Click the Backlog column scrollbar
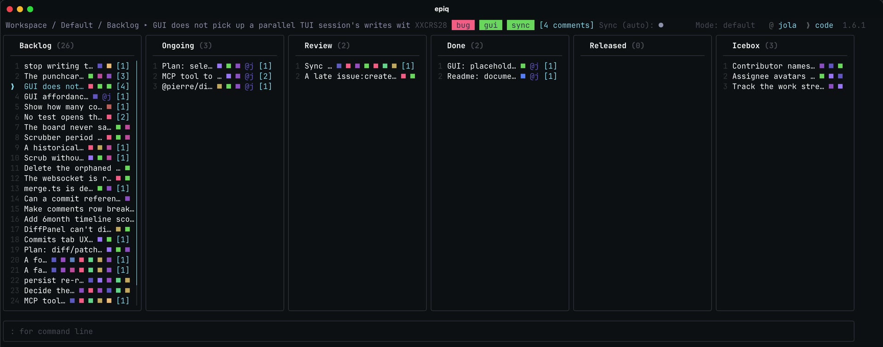883x347 pixels. click(137, 173)
